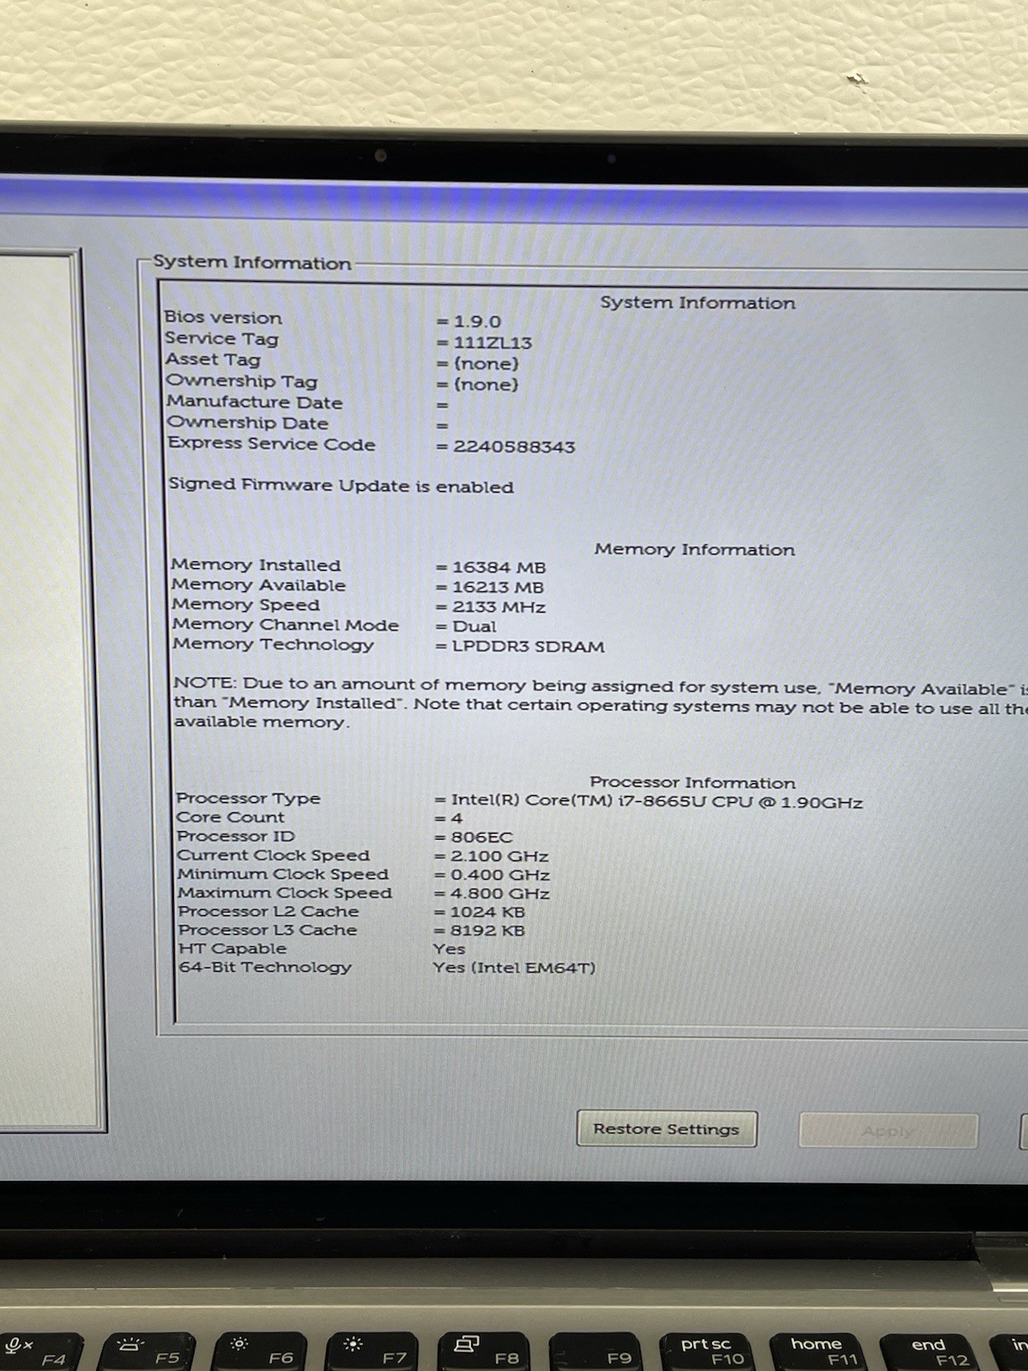This screenshot has width=1028, height=1371.
Task: Click the Signed Firmware Update is enabled line
Action: pos(341,485)
